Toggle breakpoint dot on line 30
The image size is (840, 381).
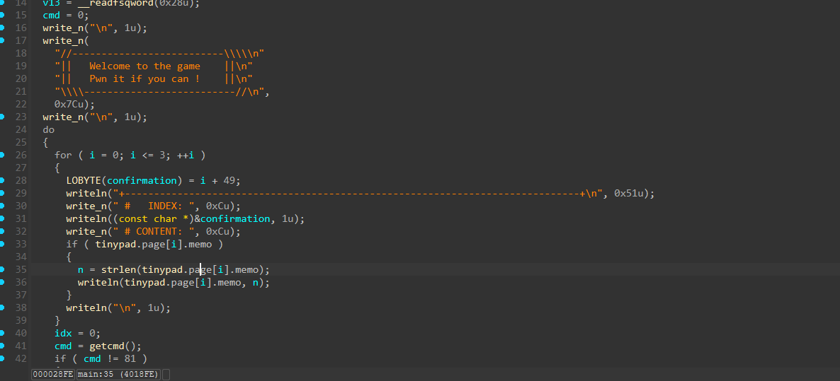(x=2, y=206)
